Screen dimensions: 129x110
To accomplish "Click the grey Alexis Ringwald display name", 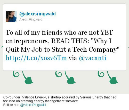I will pyautogui.click(x=31, y=19).
